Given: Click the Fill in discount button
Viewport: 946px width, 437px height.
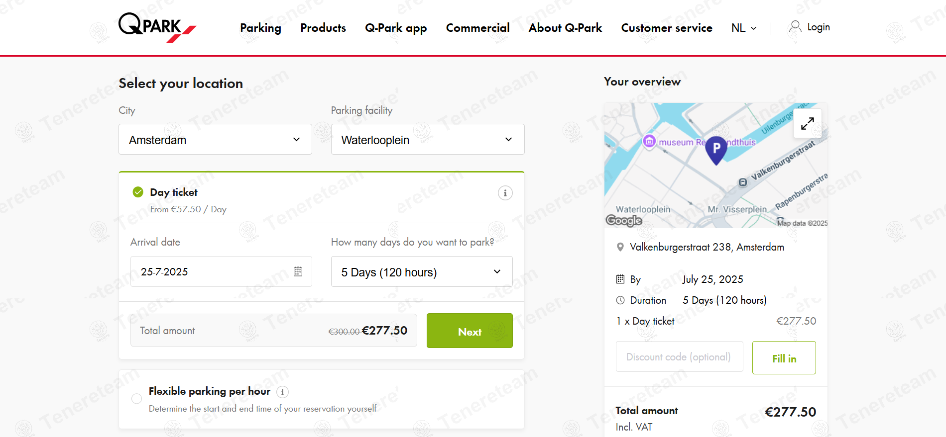Looking at the screenshot, I should coord(784,358).
